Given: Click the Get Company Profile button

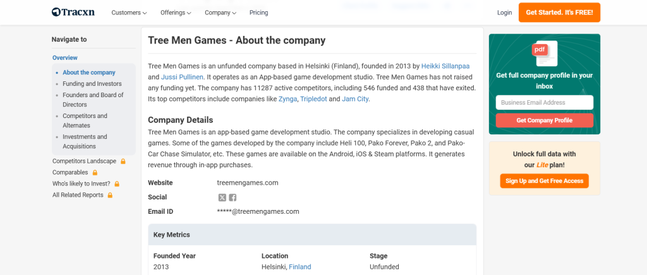Looking at the screenshot, I should [x=544, y=120].
